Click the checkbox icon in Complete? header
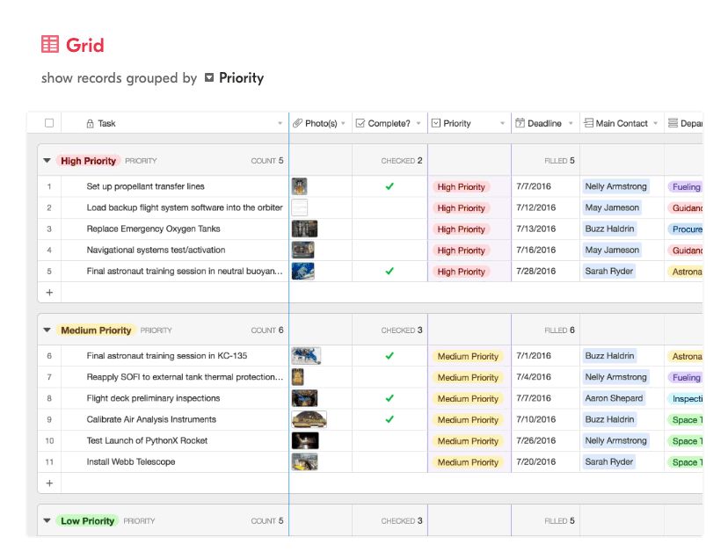This screenshot has width=728, height=552. coord(360,124)
